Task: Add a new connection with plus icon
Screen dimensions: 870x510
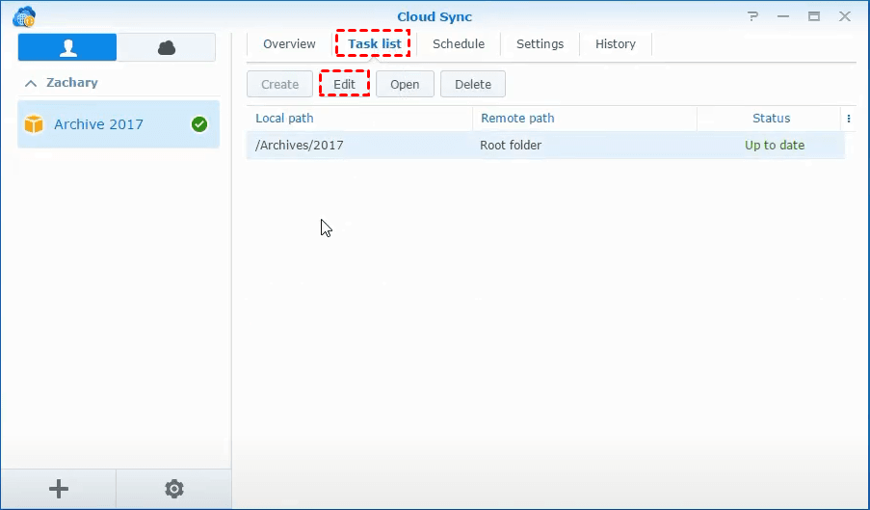Action: 59,489
